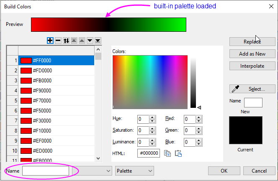Pick a color with the Select eyedropper

[x=252, y=89]
